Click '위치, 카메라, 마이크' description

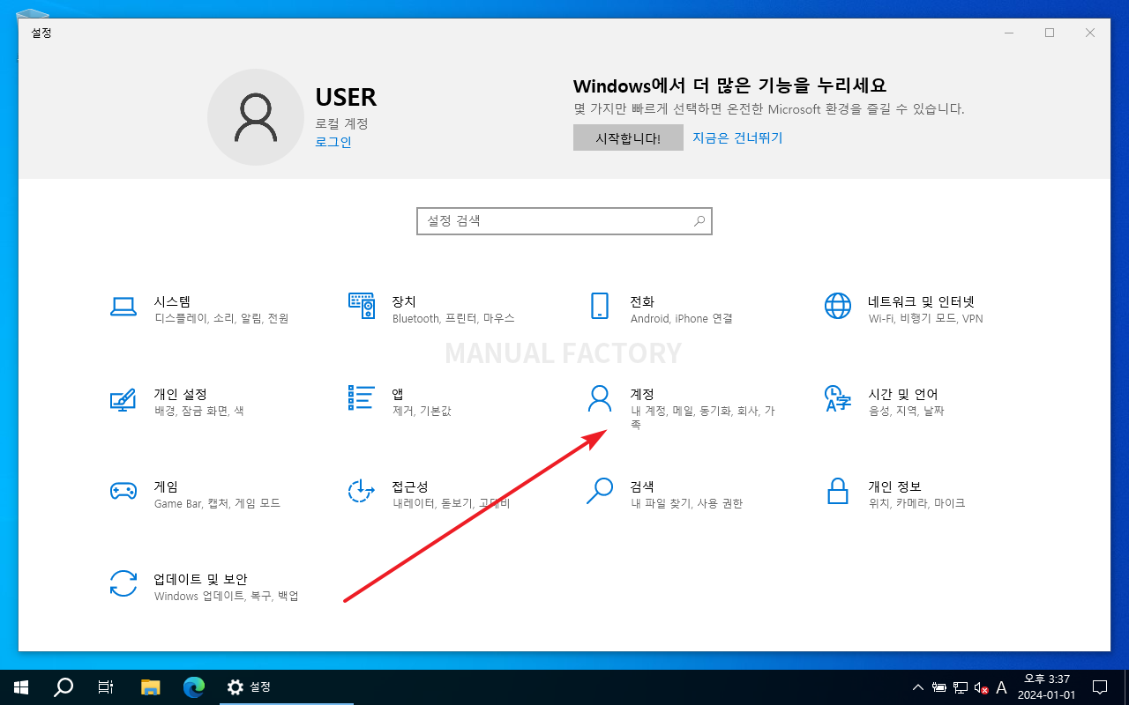[x=916, y=503]
